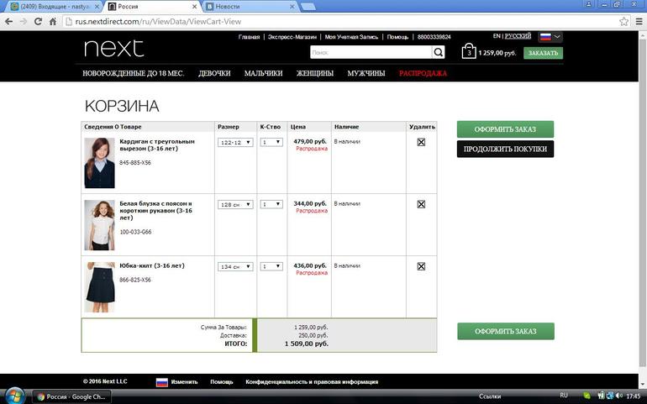The height and width of the screenshot is (404, 647).
Task: Click the cardigan product thumbnail
Action: point(99,162)
